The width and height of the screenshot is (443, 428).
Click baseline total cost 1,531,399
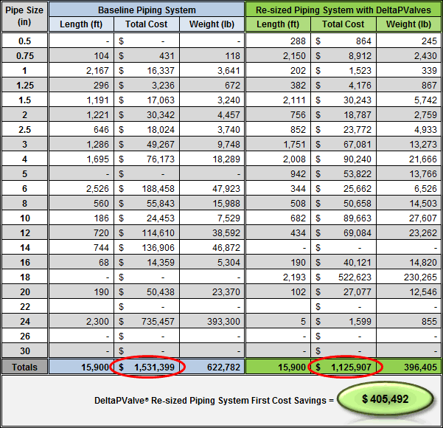(x=154, y=367)
